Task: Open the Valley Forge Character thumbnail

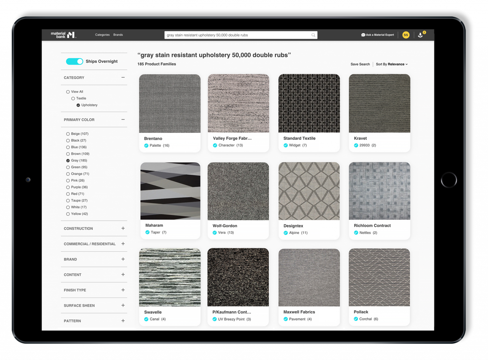Action: pyautogui.click(x=238, y=103)
